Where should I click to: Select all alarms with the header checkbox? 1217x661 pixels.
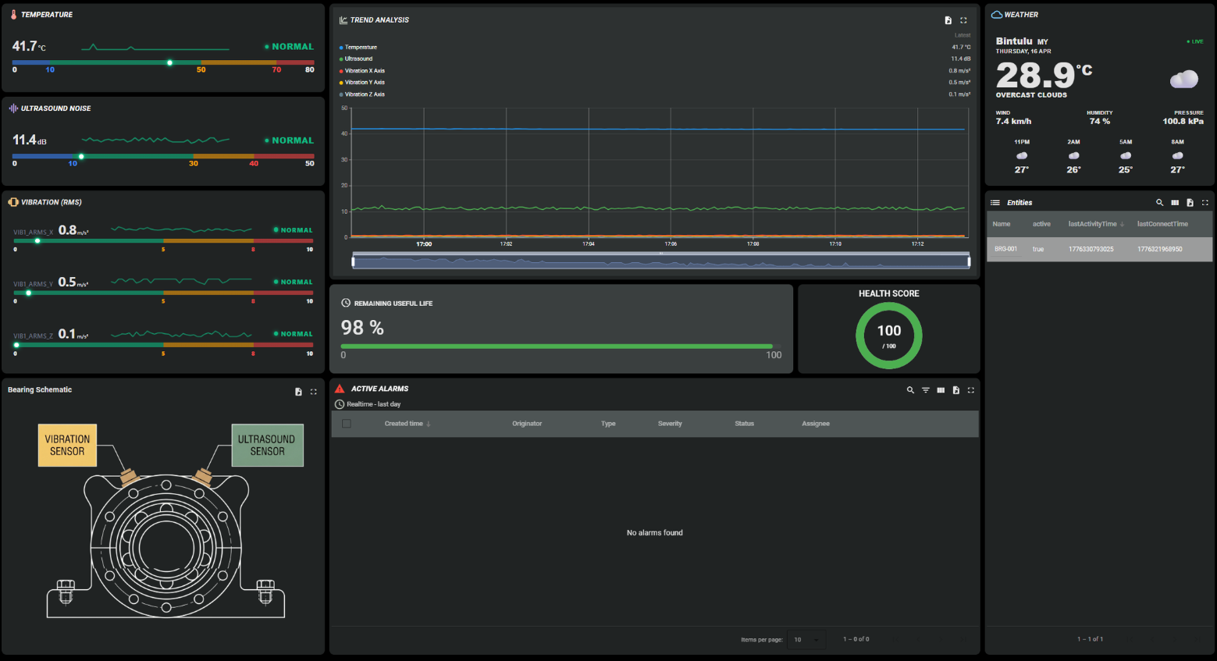[x=347, y=423]
